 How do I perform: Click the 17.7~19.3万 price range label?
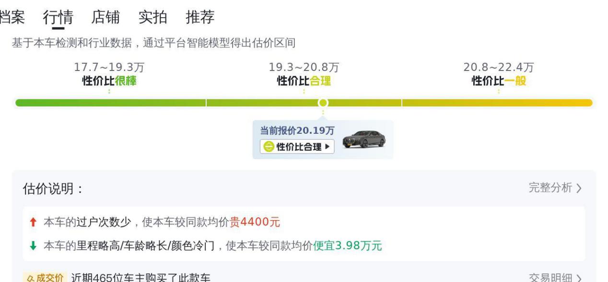tap(109, 68)
